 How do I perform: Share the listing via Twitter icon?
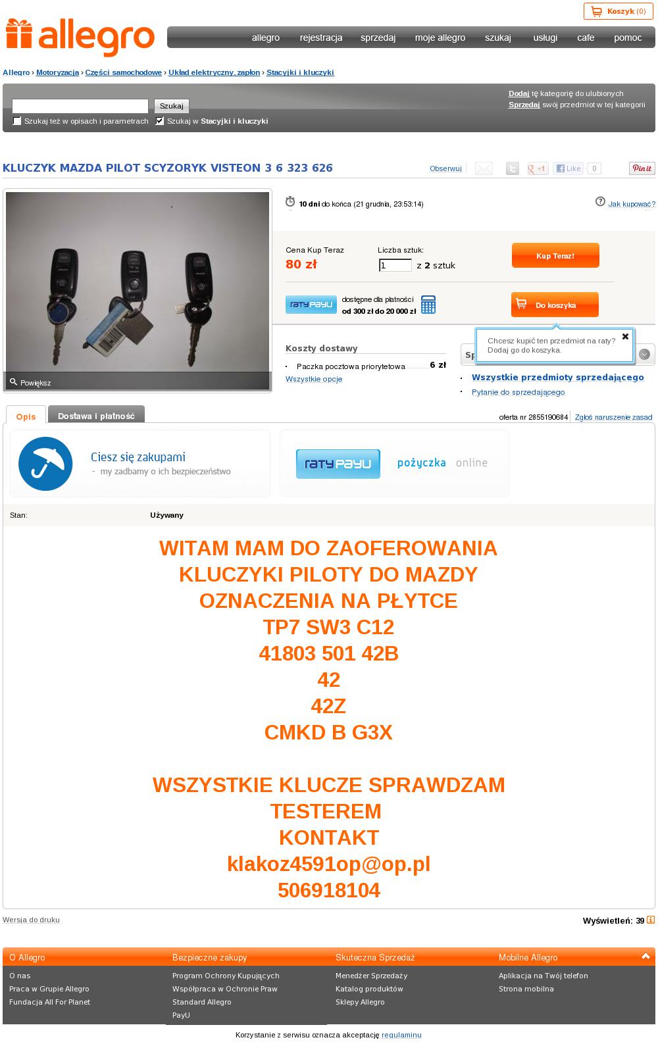tap(512, 168)
